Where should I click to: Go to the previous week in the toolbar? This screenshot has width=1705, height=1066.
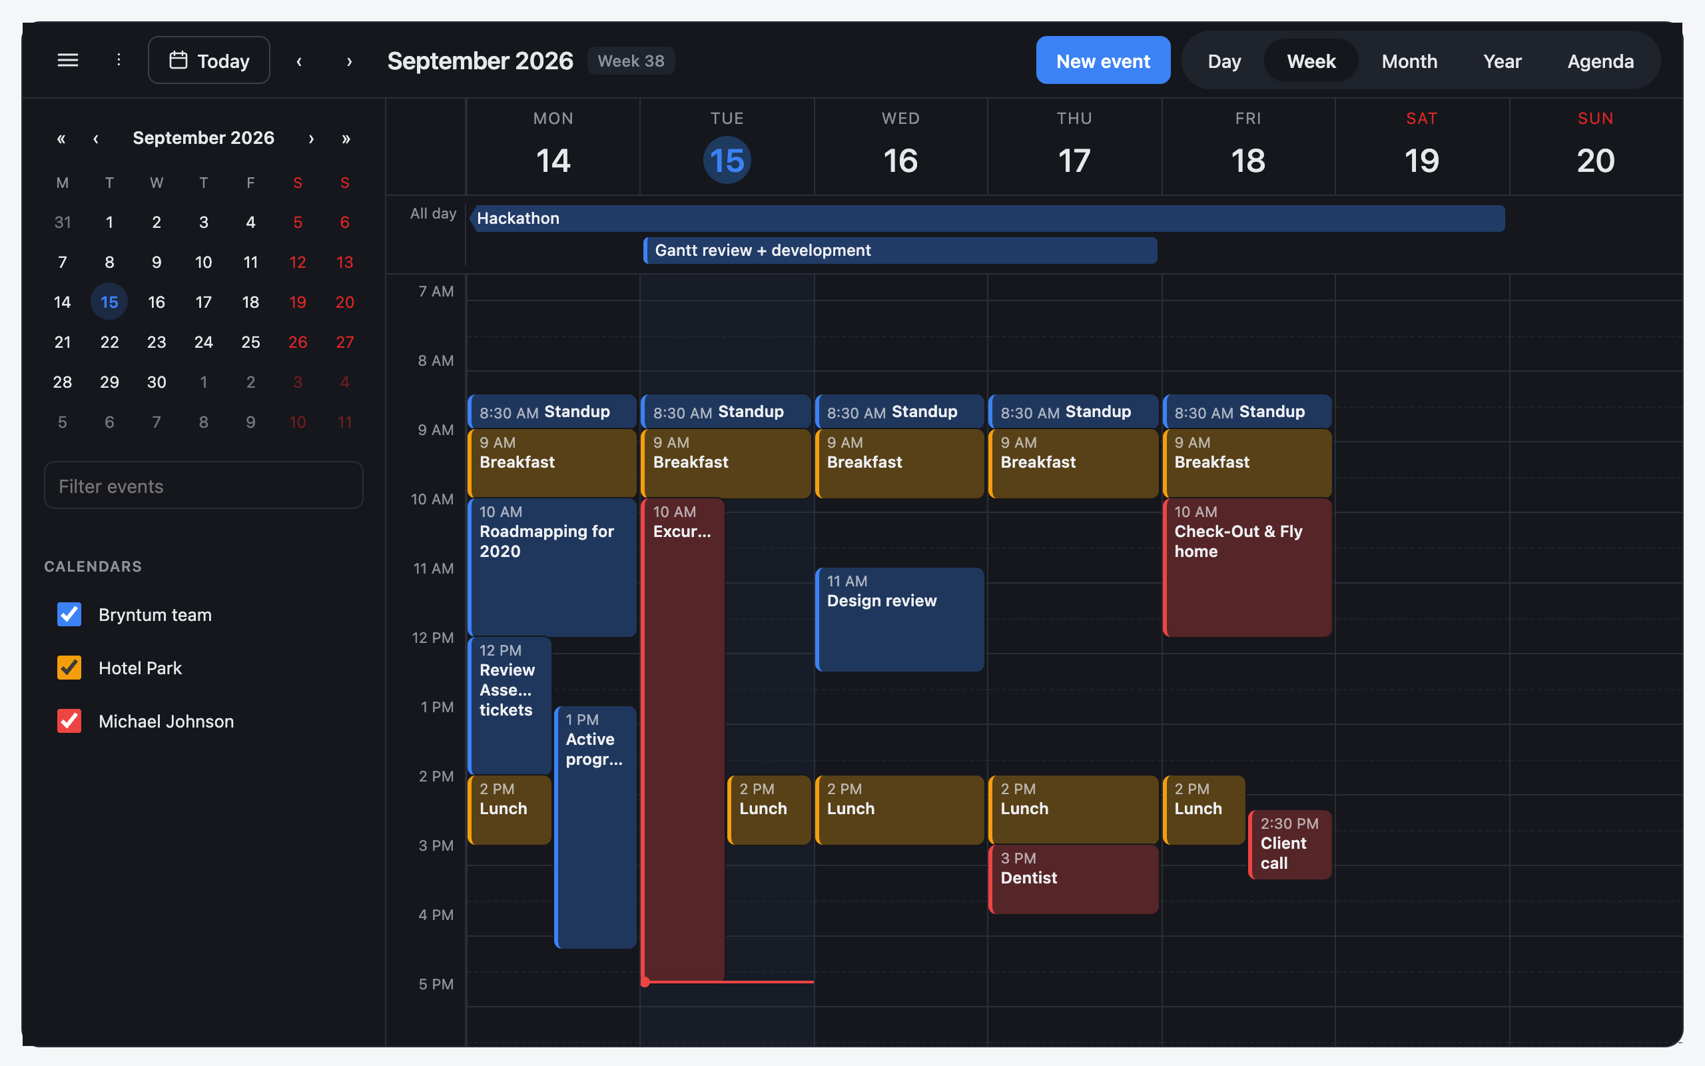300,61
